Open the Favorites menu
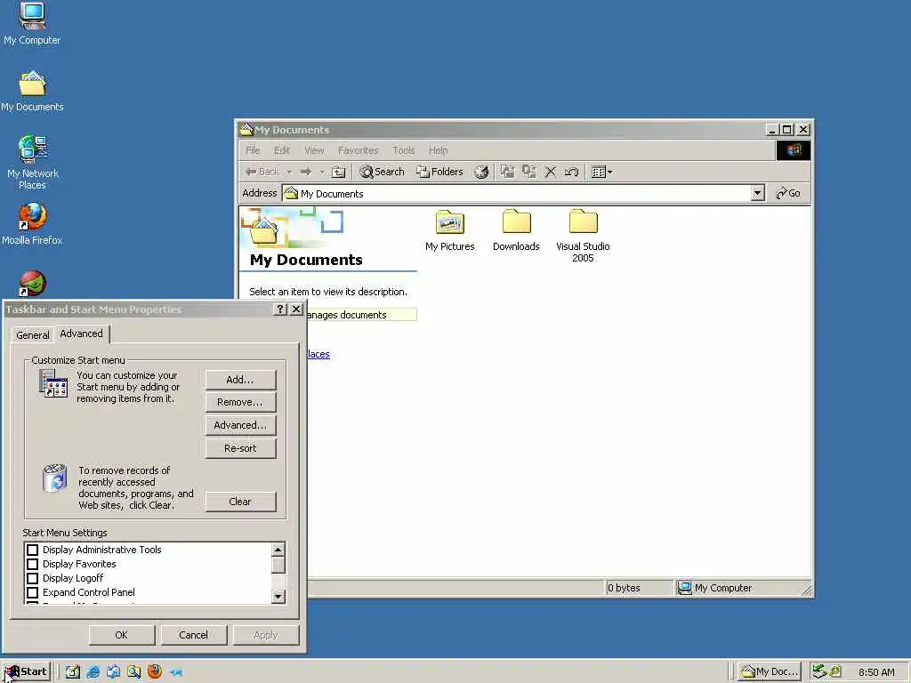Image resolution: width=911 pixels, height=683 pixels. (x=358, y=150)
